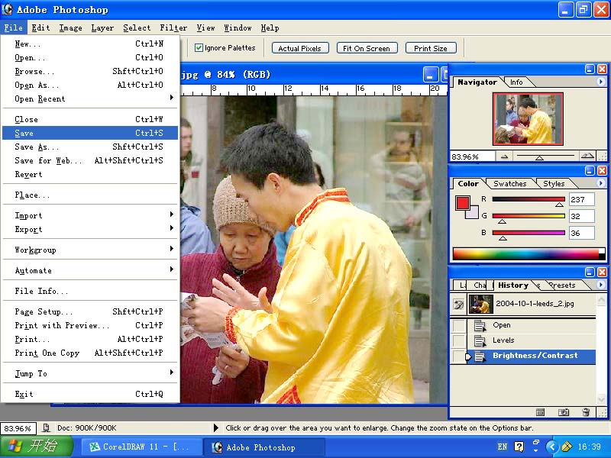Image resolution: width=611 pixels, height=458 pixels.
Task: Click the history brush source icon beside snapshot
Action: (x=458, y=304)
